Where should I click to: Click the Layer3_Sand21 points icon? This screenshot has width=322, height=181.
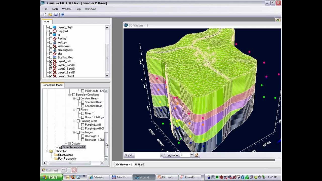(55, 69)
